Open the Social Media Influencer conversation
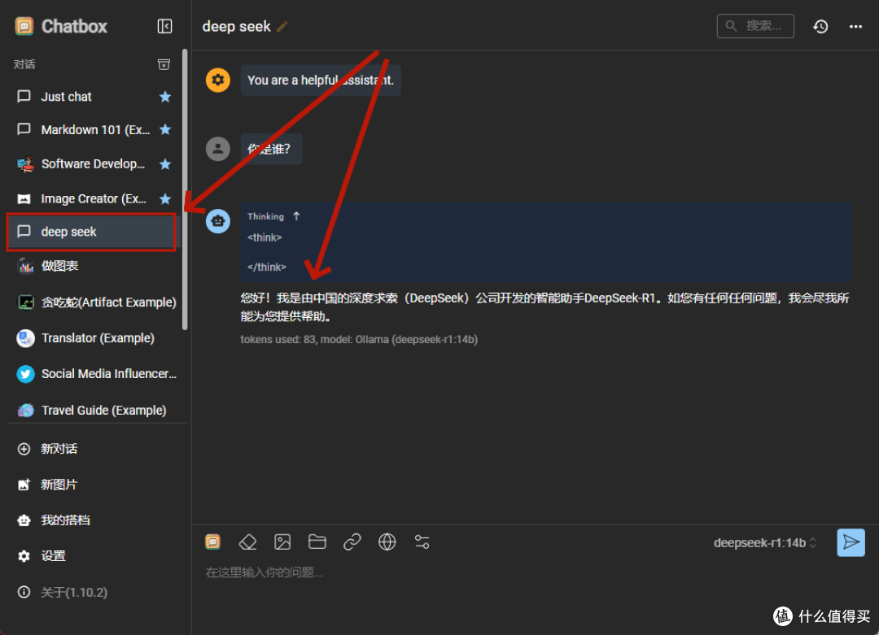The height and width of the screenshot is (635, 879). [x=94, y=374]
